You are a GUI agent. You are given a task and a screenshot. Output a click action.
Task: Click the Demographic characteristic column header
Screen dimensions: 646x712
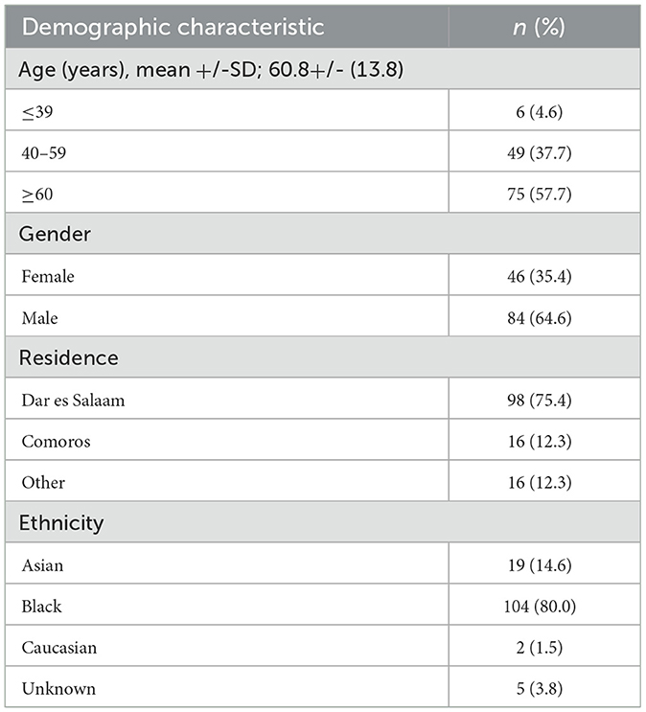point(173,27)
